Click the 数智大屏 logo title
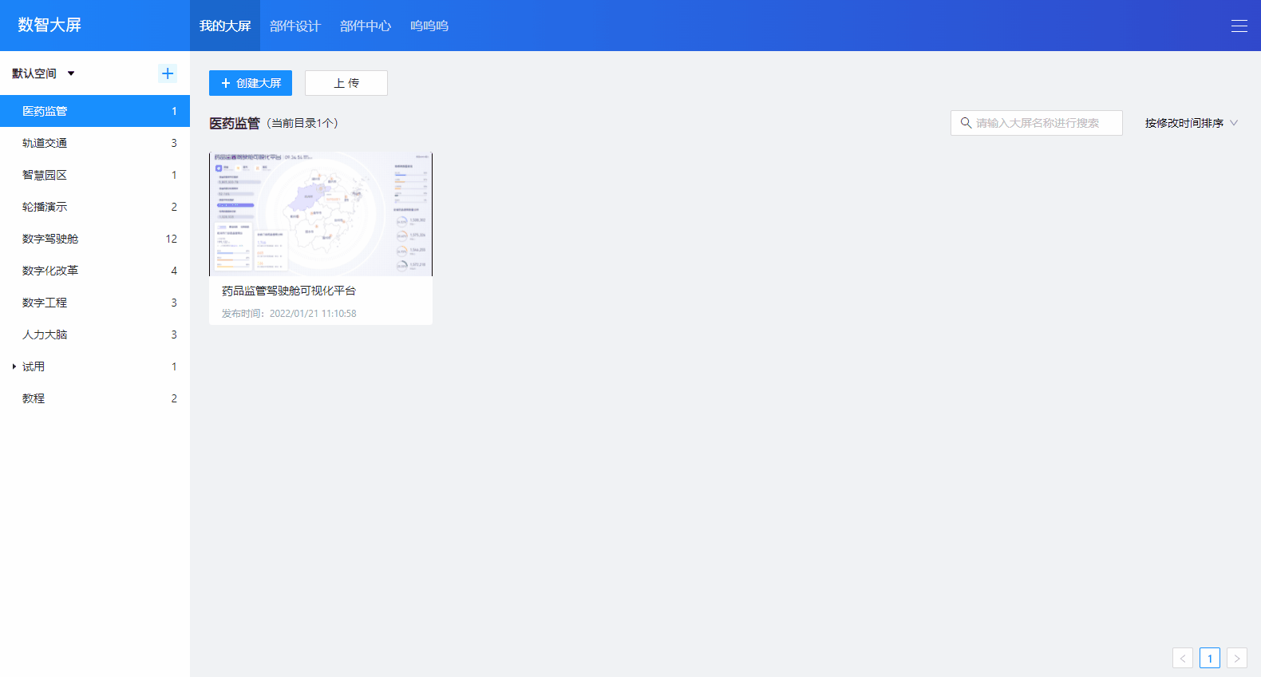 click(49, 25)
